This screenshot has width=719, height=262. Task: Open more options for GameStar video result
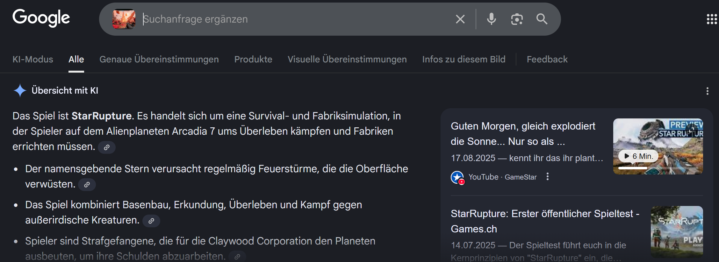pyautogui.click(x=547, y=177)
